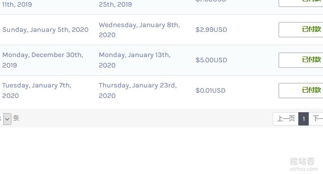323x174 pixels.
Task: Go to next page with 下一页
Action: 316,119
